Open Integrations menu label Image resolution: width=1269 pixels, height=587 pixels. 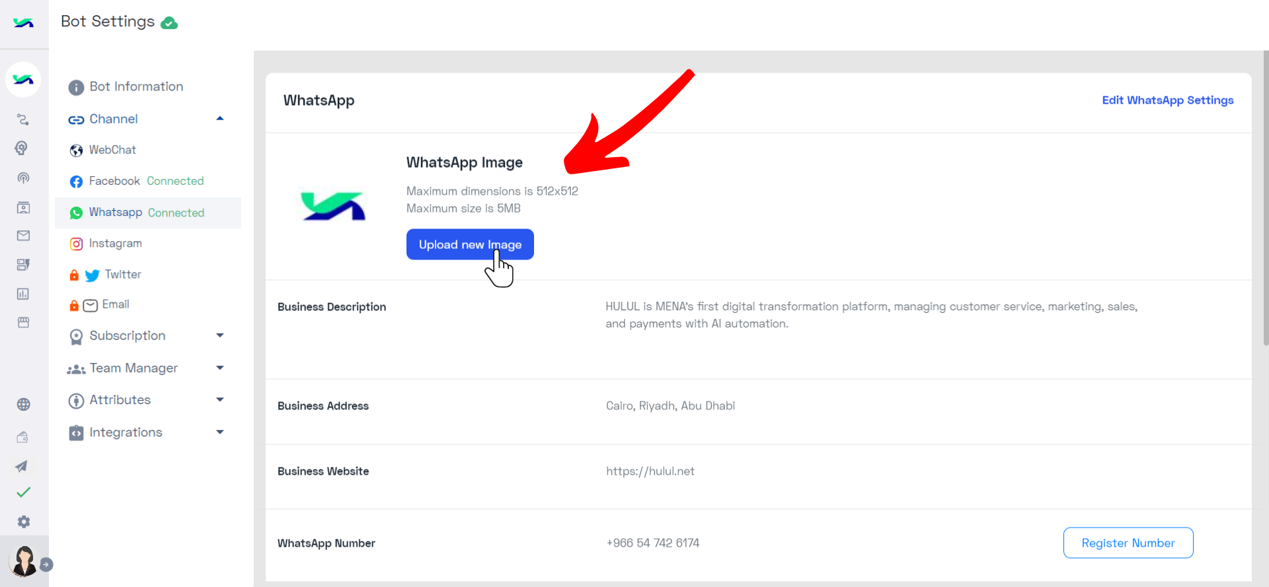(x=126, y=432)
